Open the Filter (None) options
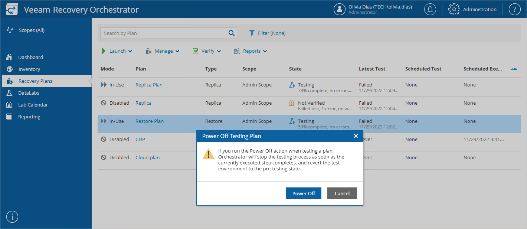 click(x=267, y=33)
